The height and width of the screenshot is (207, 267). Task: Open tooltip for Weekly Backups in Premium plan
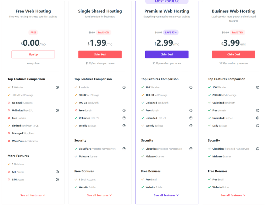pyautogui.click(x=191, y=126)
